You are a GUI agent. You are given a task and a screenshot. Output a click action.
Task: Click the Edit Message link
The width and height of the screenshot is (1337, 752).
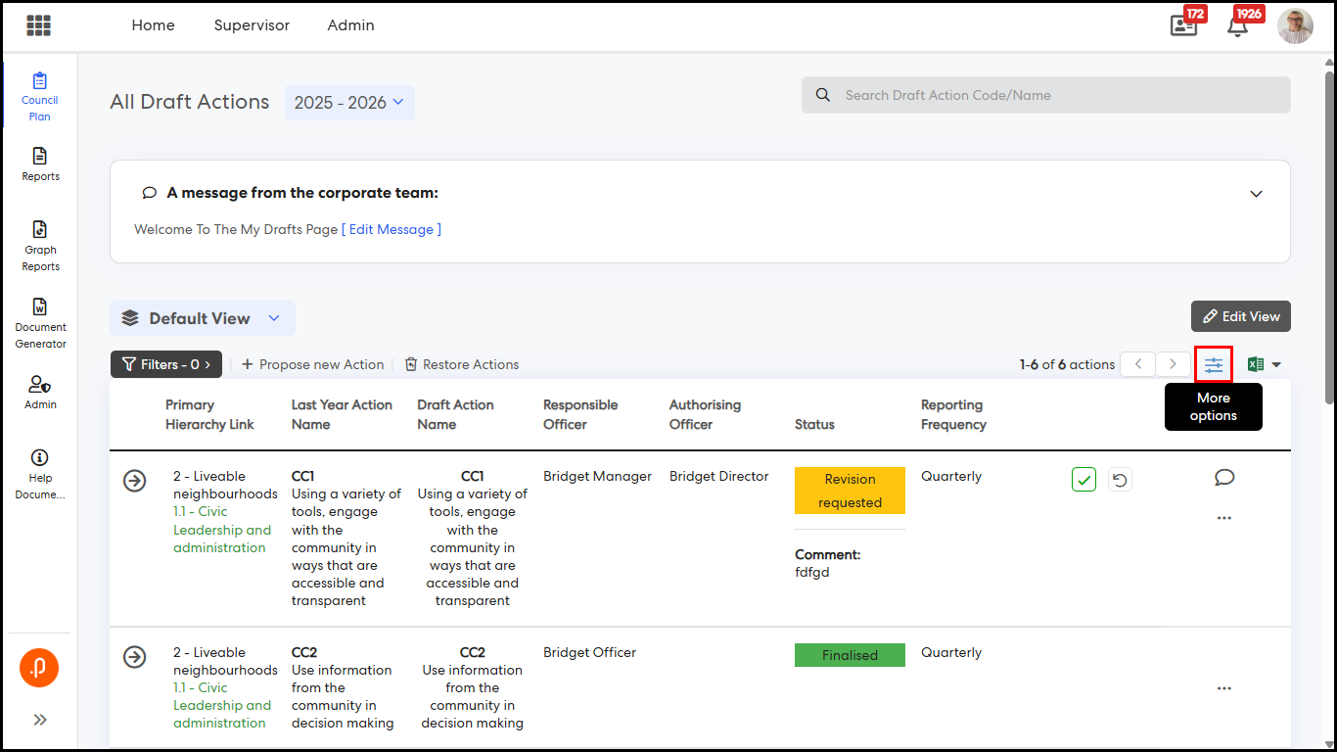point(392,229)
